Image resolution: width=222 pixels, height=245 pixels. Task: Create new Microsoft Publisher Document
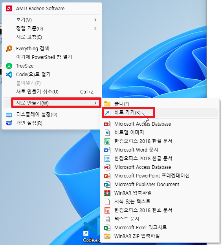point(160,185)
